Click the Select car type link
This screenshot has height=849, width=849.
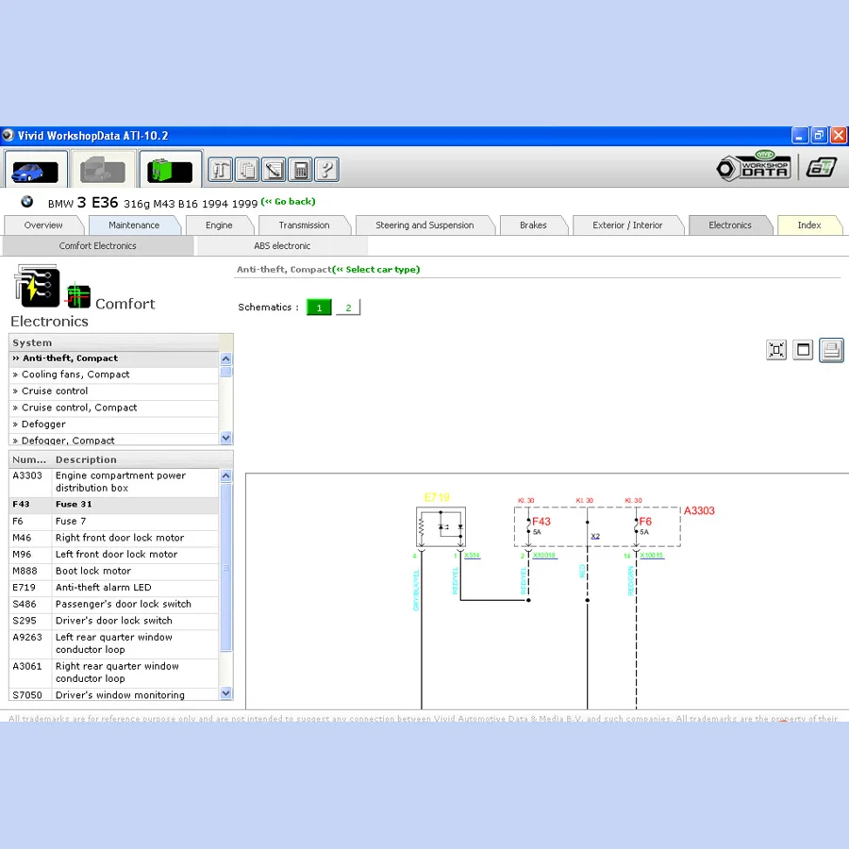pos(376,269)
